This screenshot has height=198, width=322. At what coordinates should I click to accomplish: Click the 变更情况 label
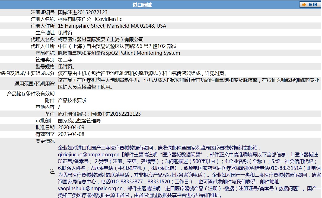[45, 141]
